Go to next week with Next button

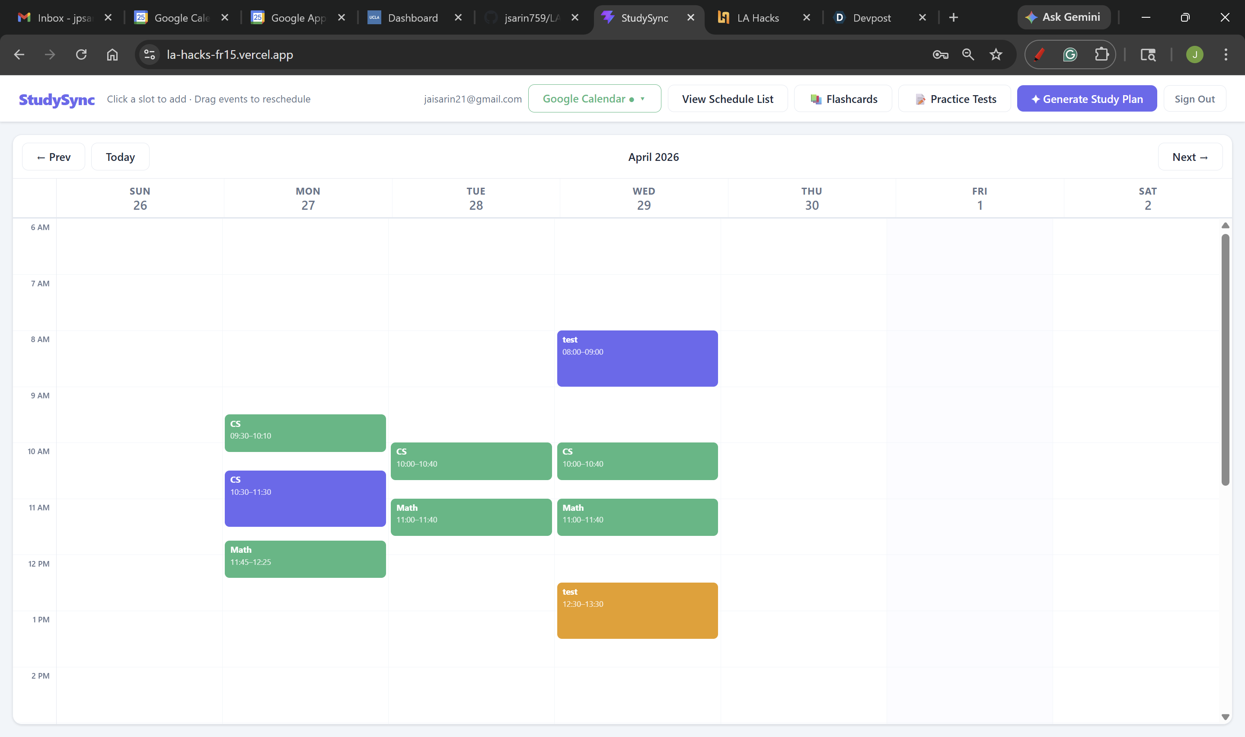point(1190,157)
